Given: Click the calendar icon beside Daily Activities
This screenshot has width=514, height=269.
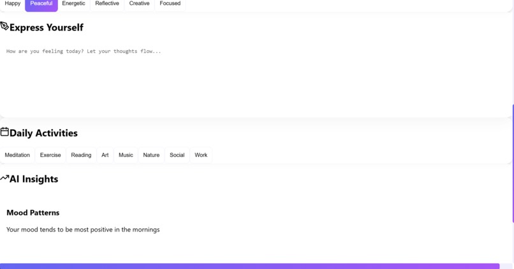Looking at the screenshot, I should pyautogui.click(x=4, y=132).
